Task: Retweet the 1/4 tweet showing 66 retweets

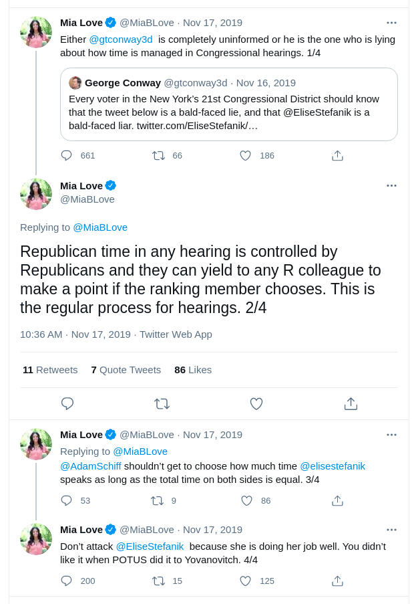Action: (x=158, y=156)
